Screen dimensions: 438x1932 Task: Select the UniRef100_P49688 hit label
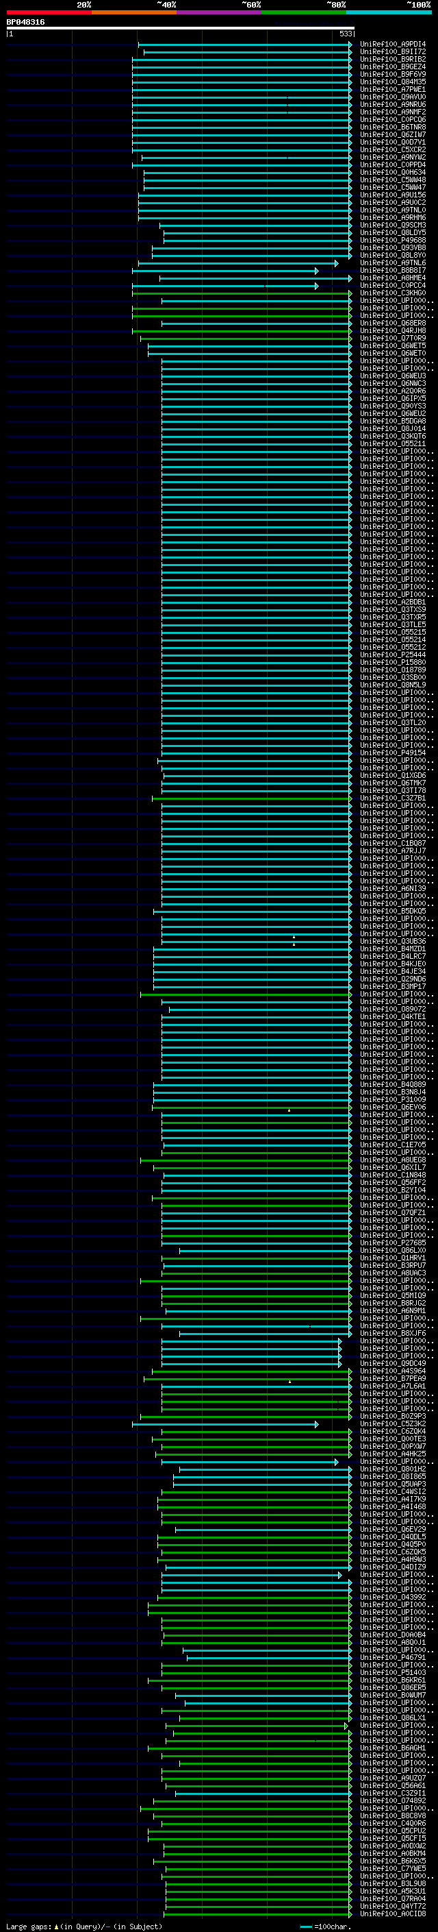click(x=392, y=240)
